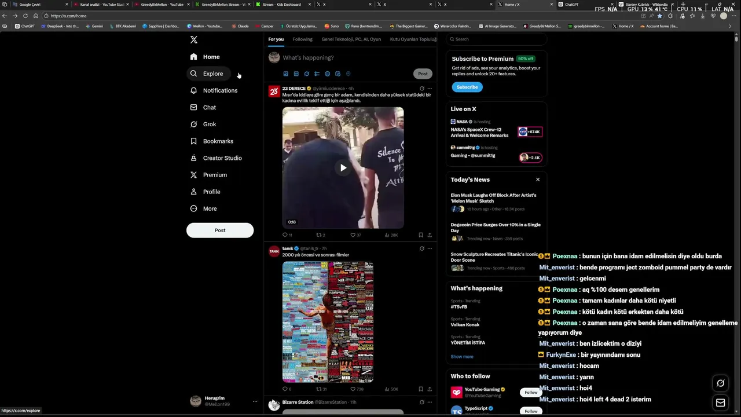
Task: Open Kutu Oyunları Topluluğu tab
Action: (413, 39)
